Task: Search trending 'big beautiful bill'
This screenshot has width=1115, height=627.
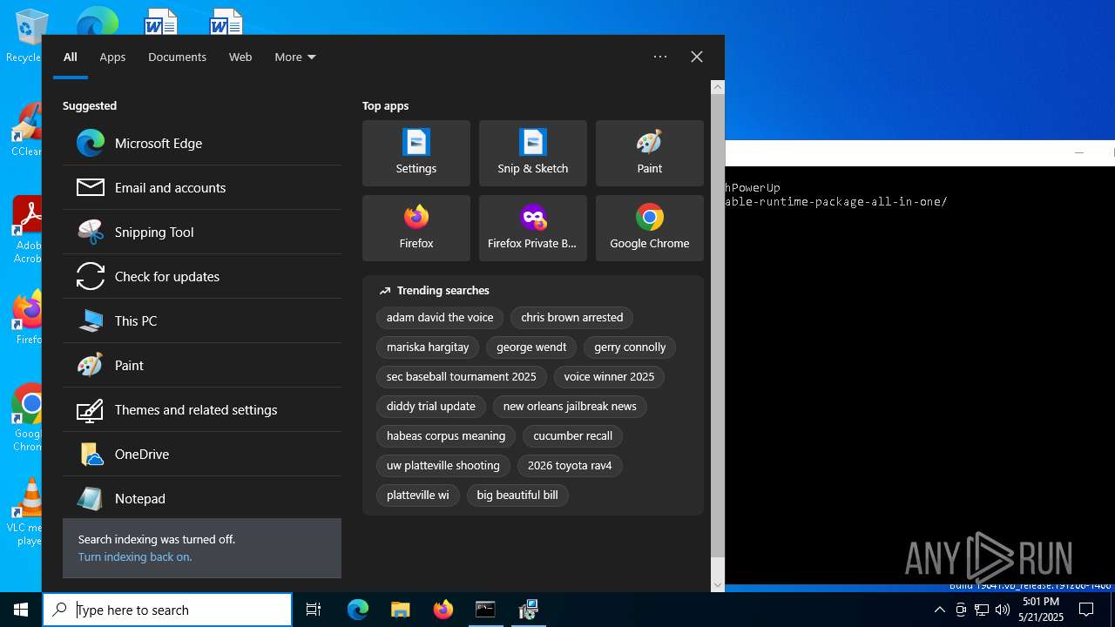Action: [x=517, y=496]
